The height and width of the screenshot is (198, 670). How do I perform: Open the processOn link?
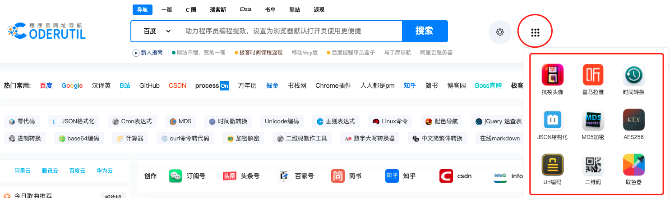coord(212,85)
